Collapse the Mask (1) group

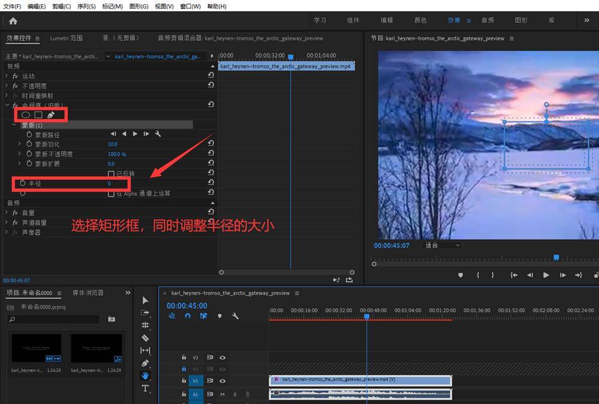(14, 125)
